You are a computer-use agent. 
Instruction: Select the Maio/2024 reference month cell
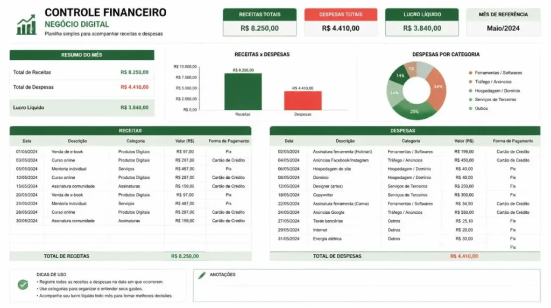click(x=503, y=28)
